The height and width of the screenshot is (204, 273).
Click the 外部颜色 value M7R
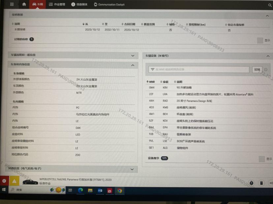79,93
